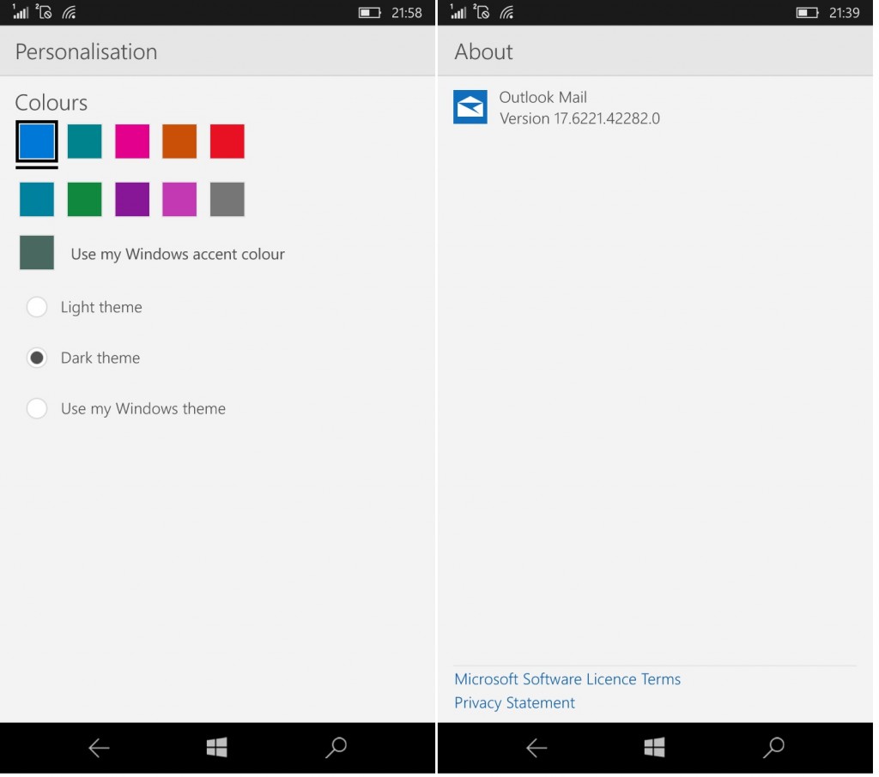879x777 pixels.
Task: Tap the back arrow on the Personalisation screen
Action: point(99,749)
